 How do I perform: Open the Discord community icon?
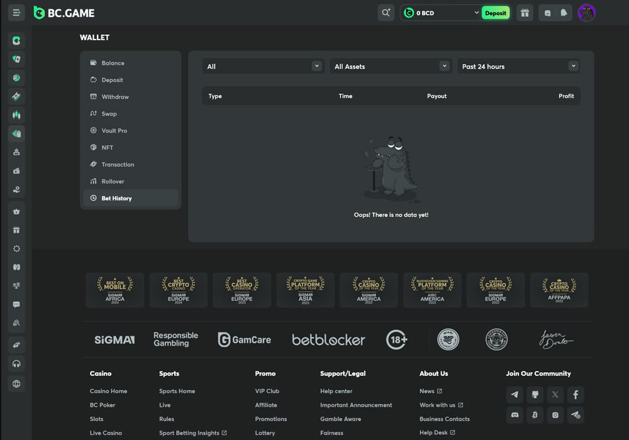tap(515, 415)
